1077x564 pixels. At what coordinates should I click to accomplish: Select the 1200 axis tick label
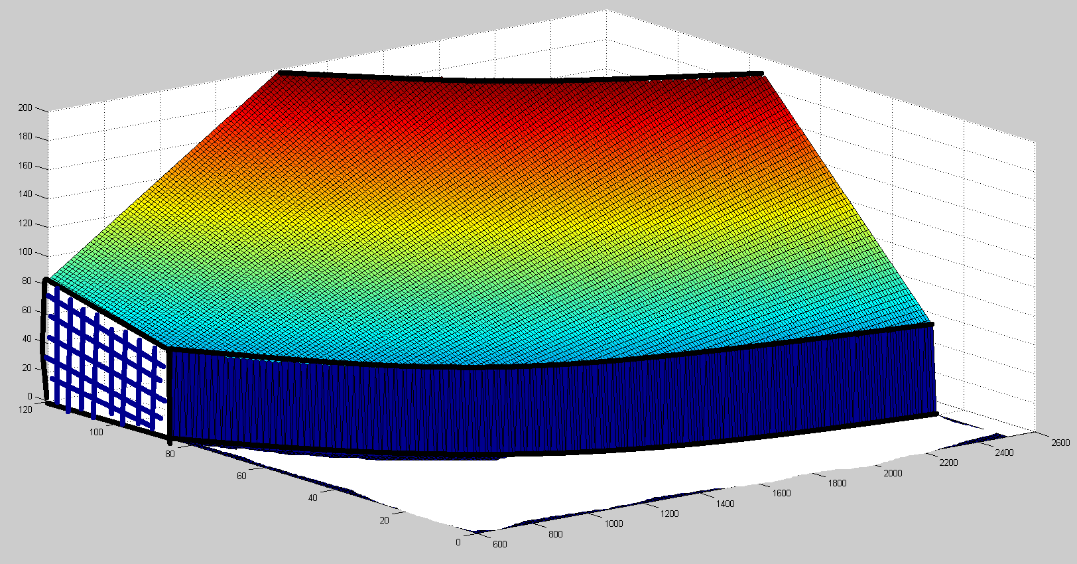tap(669, 514)
